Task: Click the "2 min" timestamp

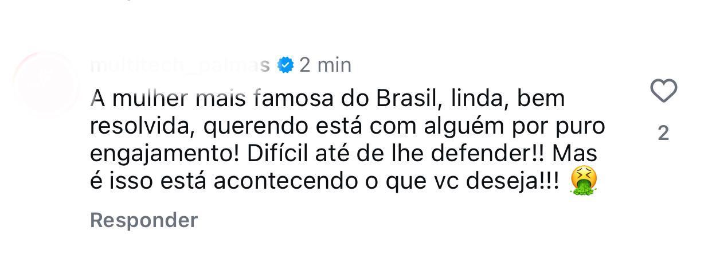Action: tap(325, 65)
